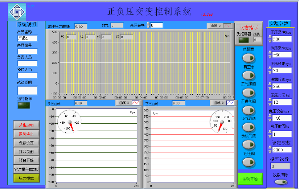The image size is (299, 189).
Task: Increase the 余压待机 stepper value
Action: (x=148, y=23)
